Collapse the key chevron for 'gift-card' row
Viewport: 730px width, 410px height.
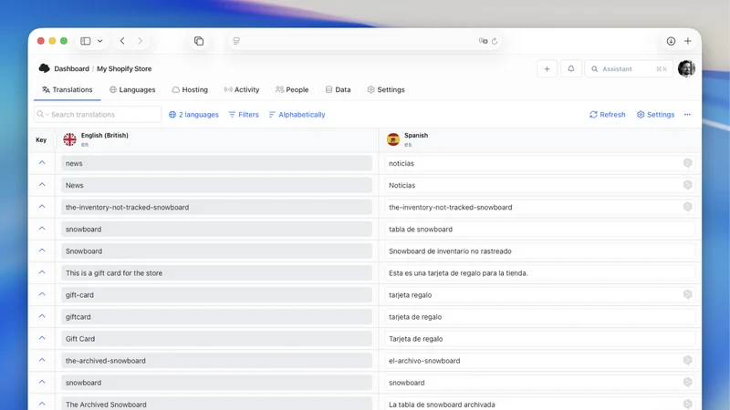tap(42, 294)
